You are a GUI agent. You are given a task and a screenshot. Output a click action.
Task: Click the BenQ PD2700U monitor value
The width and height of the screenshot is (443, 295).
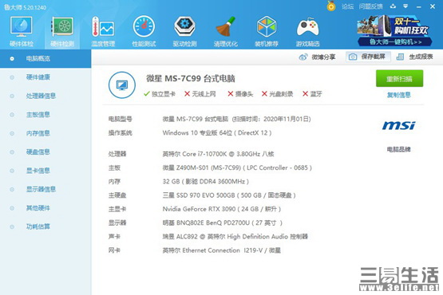(x=223, y=223)
